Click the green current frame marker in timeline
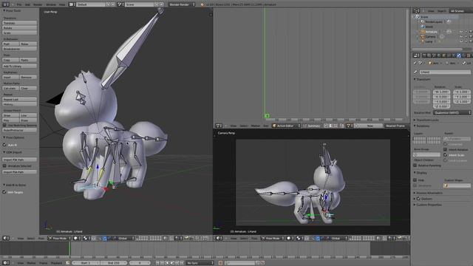473x266 pixels. click(x=69, y=248)
